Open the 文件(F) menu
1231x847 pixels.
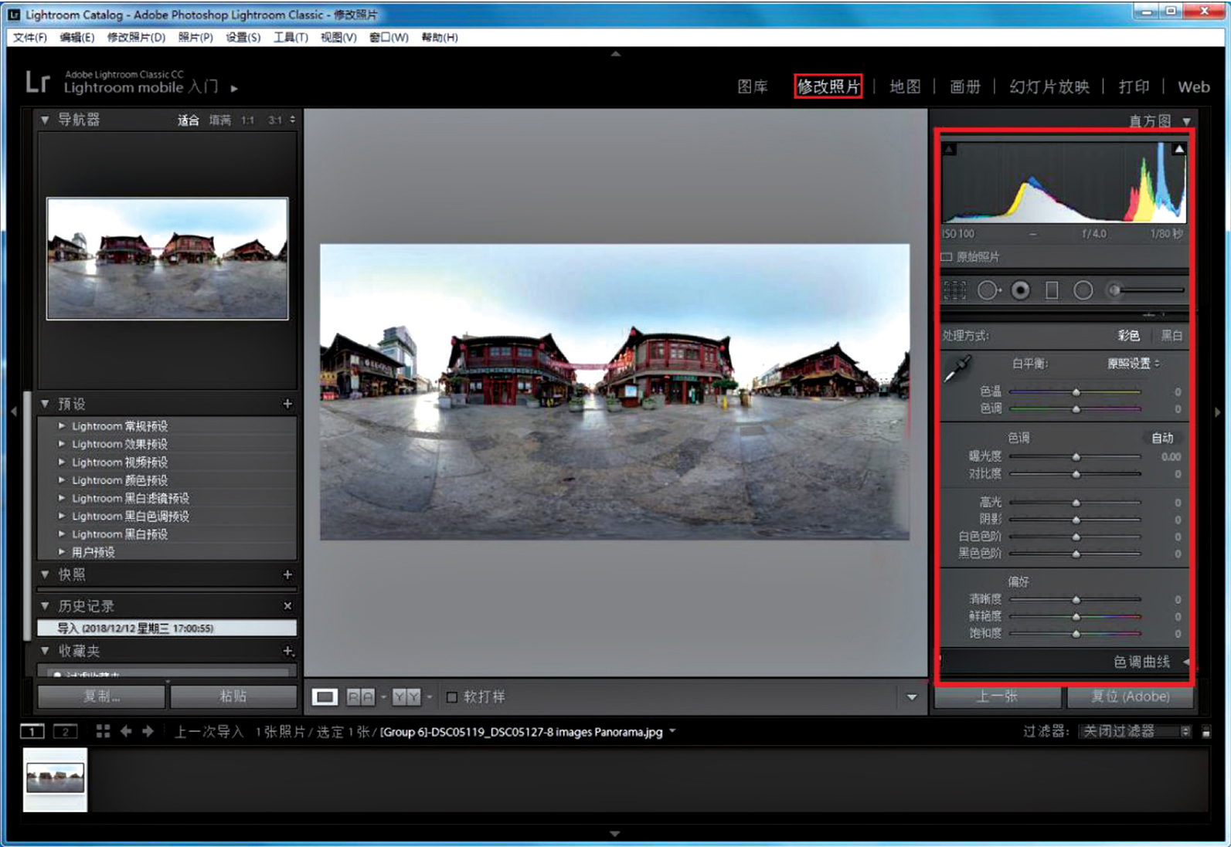pos(29,37)
